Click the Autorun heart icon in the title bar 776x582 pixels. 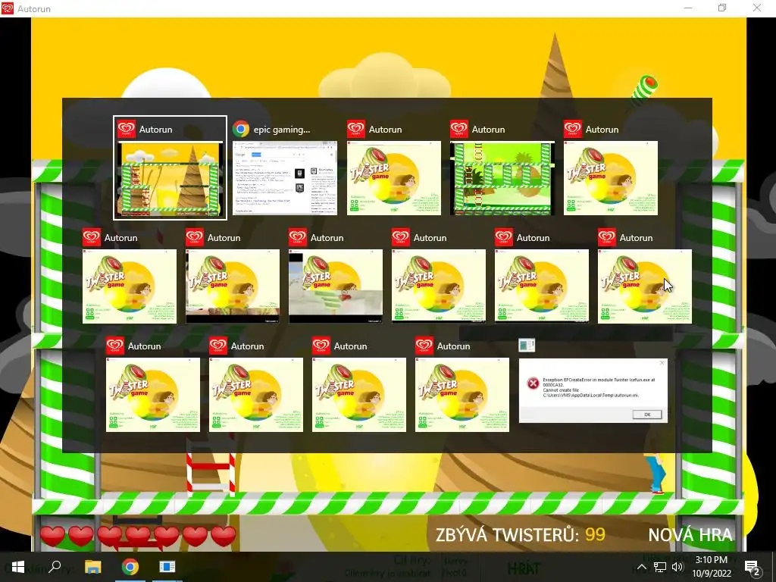(x=8, y=8)
